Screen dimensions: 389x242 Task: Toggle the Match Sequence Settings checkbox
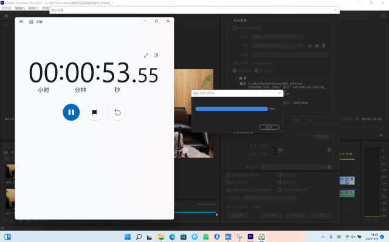tap(235, 29)
